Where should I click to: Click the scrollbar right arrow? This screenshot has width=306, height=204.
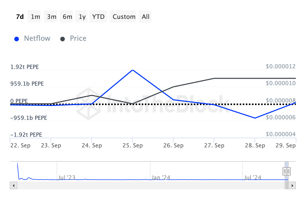[293, 185]
